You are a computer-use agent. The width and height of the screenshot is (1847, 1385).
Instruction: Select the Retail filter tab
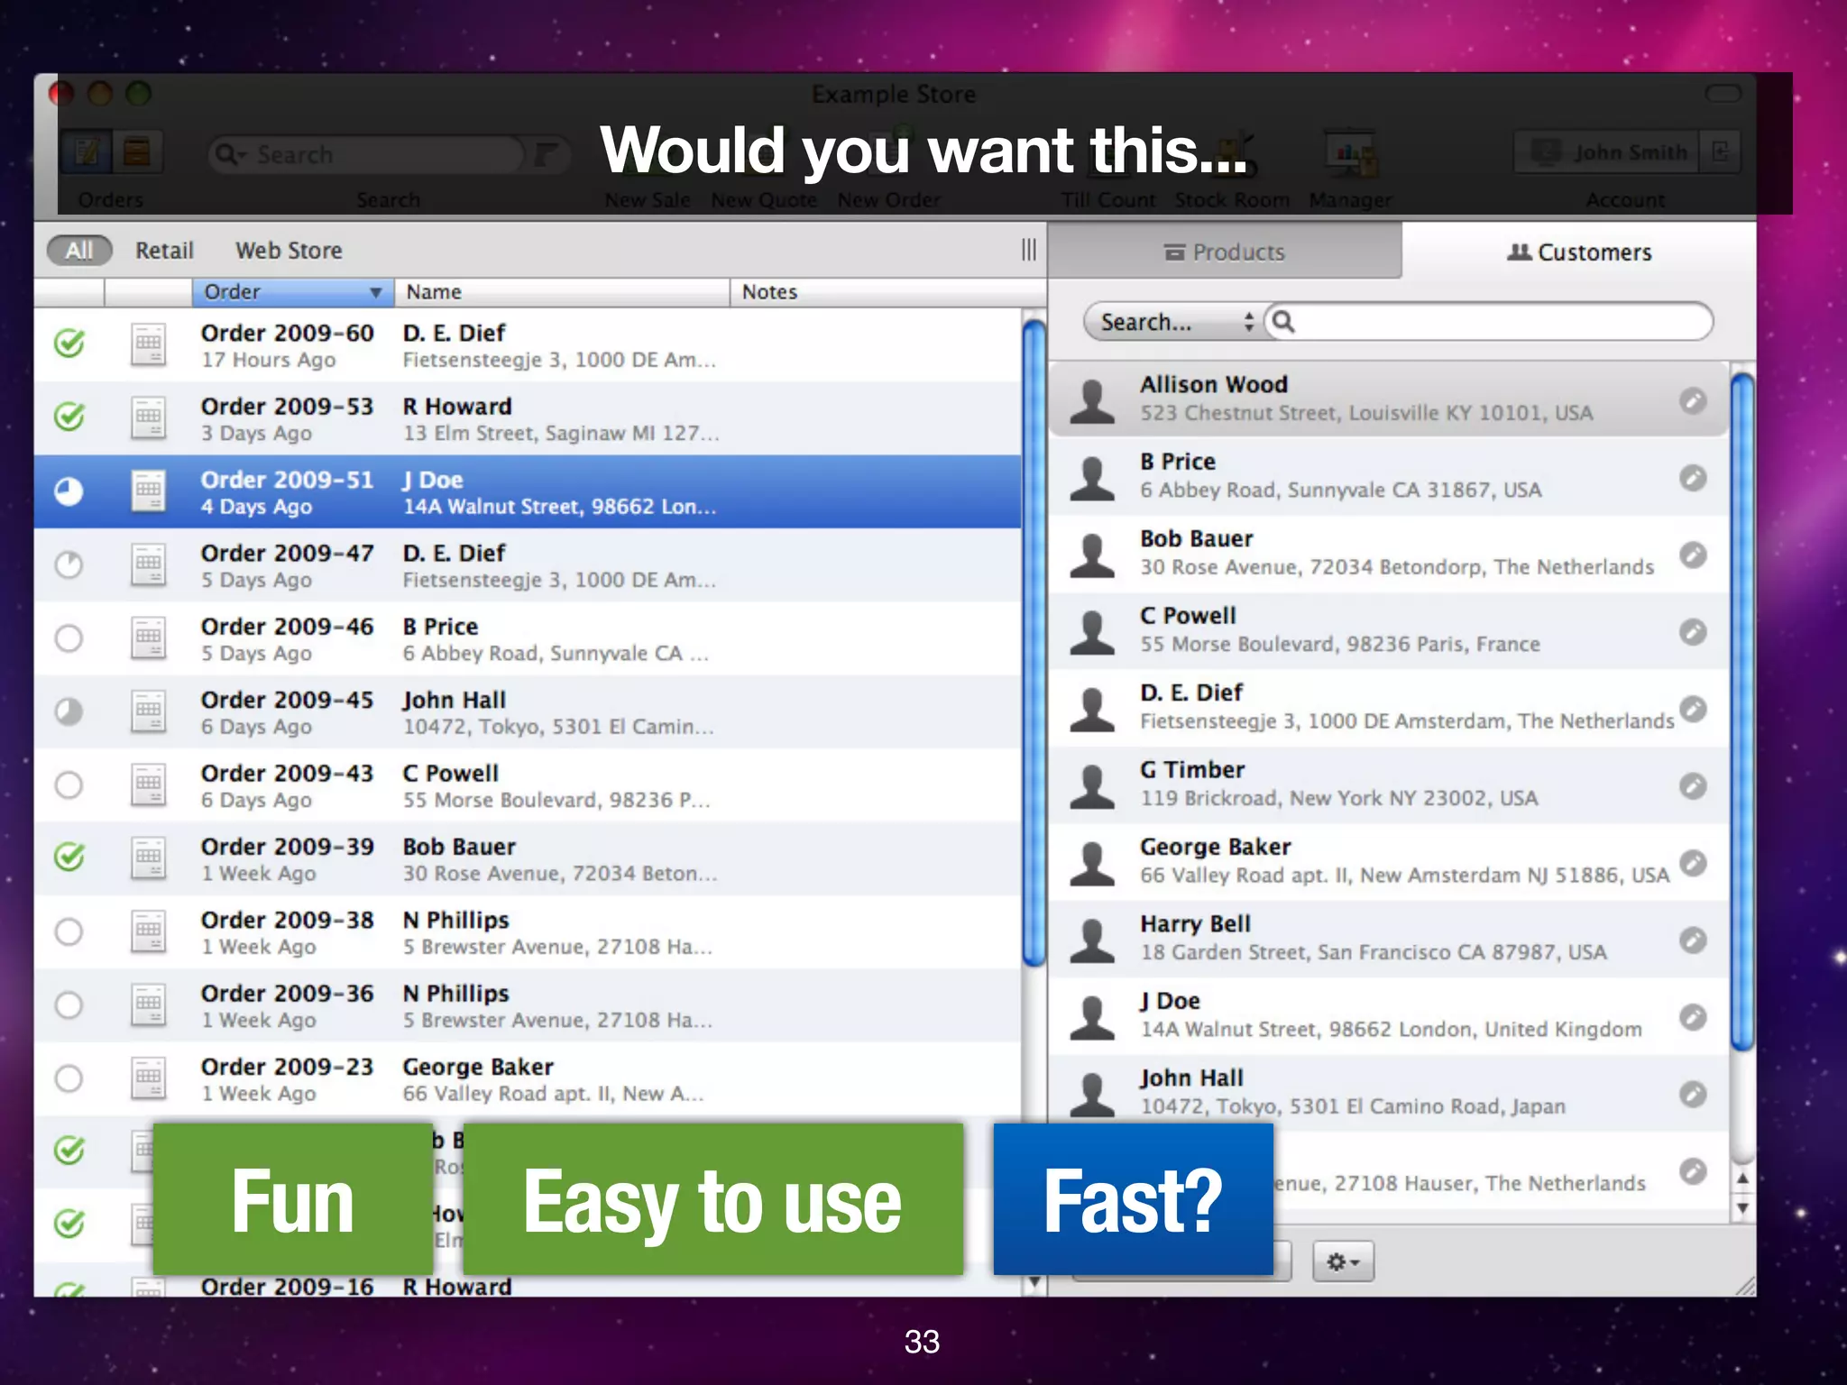pos(164,250)
